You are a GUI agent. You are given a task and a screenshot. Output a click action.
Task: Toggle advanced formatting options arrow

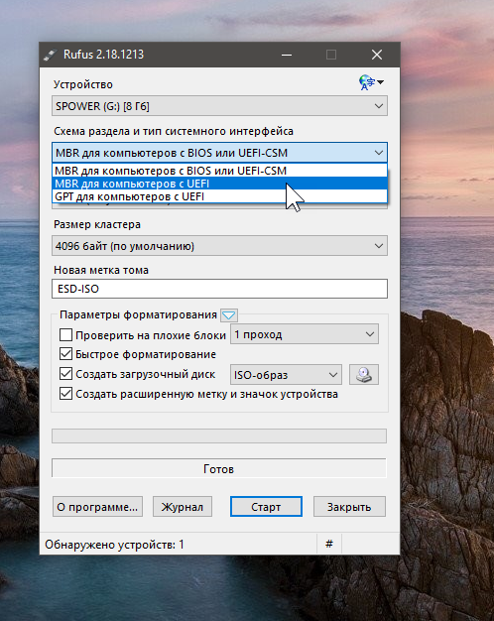229,315
